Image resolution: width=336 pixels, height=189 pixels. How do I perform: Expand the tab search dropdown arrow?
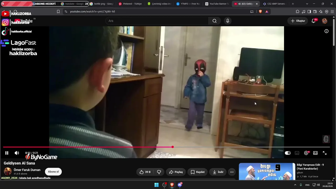307,4
